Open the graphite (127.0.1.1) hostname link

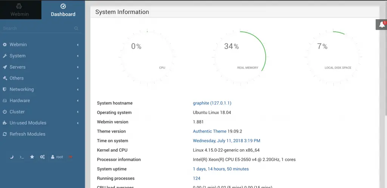(212, 103)
